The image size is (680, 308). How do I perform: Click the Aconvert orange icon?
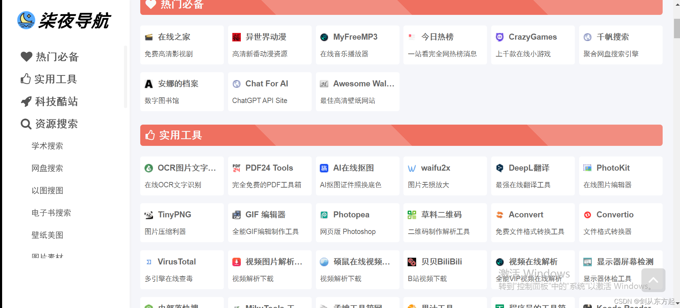[x=500, y=215]
